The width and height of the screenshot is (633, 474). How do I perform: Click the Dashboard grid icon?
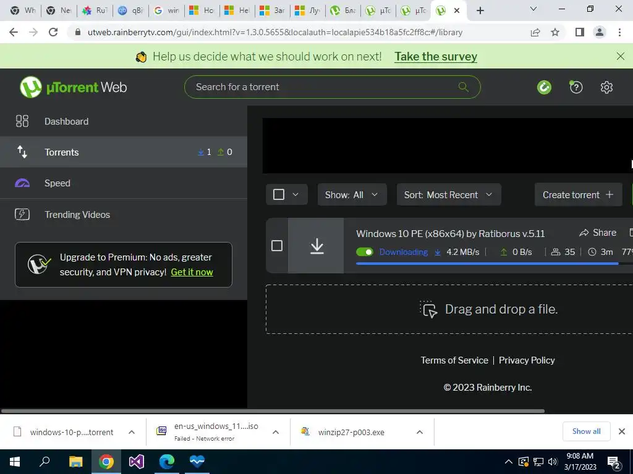22,122
